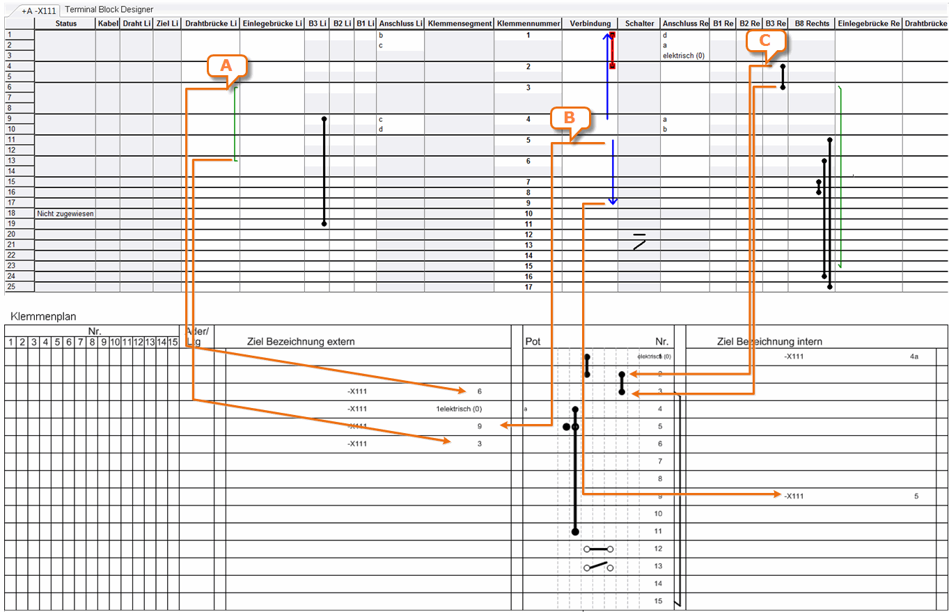Select the black jumper bar in the B3 Li column
The image size is (949, 612).
(x=324, y=171)
